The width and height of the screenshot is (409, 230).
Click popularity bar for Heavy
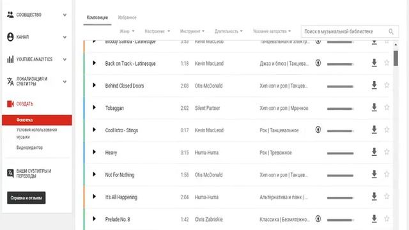pos(340,153)
